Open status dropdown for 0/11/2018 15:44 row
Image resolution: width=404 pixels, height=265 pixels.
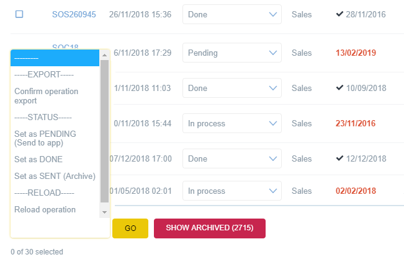point(231,123)
